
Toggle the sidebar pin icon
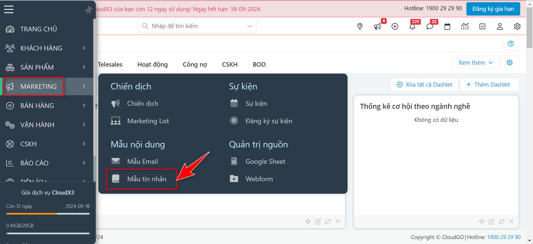point(89,10)
